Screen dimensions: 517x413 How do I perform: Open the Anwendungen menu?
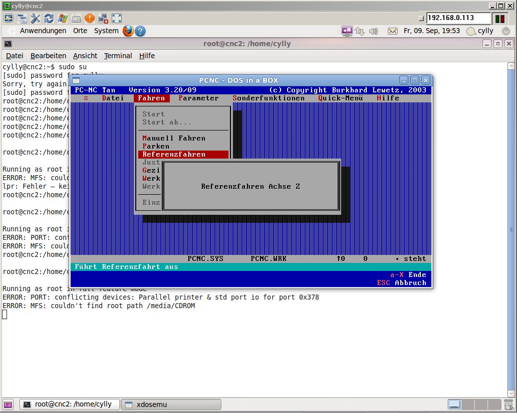(43, 31)
